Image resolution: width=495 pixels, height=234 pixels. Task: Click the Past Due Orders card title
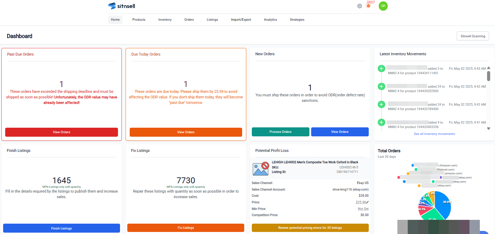click(x=20, y=54)
